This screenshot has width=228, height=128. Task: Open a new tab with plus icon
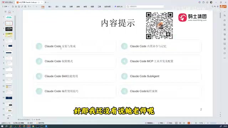point(46,2)
